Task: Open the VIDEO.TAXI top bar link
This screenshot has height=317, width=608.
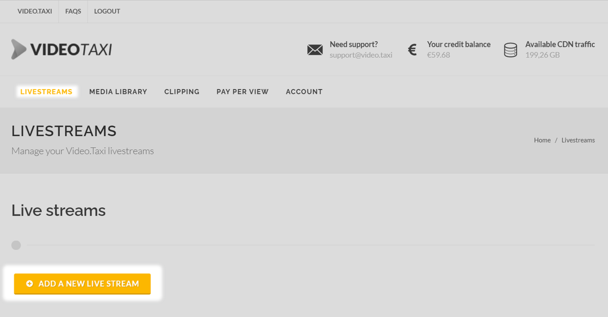Action: (x=35, y=11)
